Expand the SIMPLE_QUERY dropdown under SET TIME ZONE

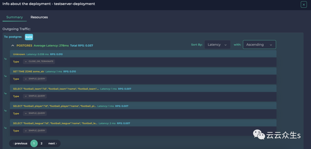point(35,79)
